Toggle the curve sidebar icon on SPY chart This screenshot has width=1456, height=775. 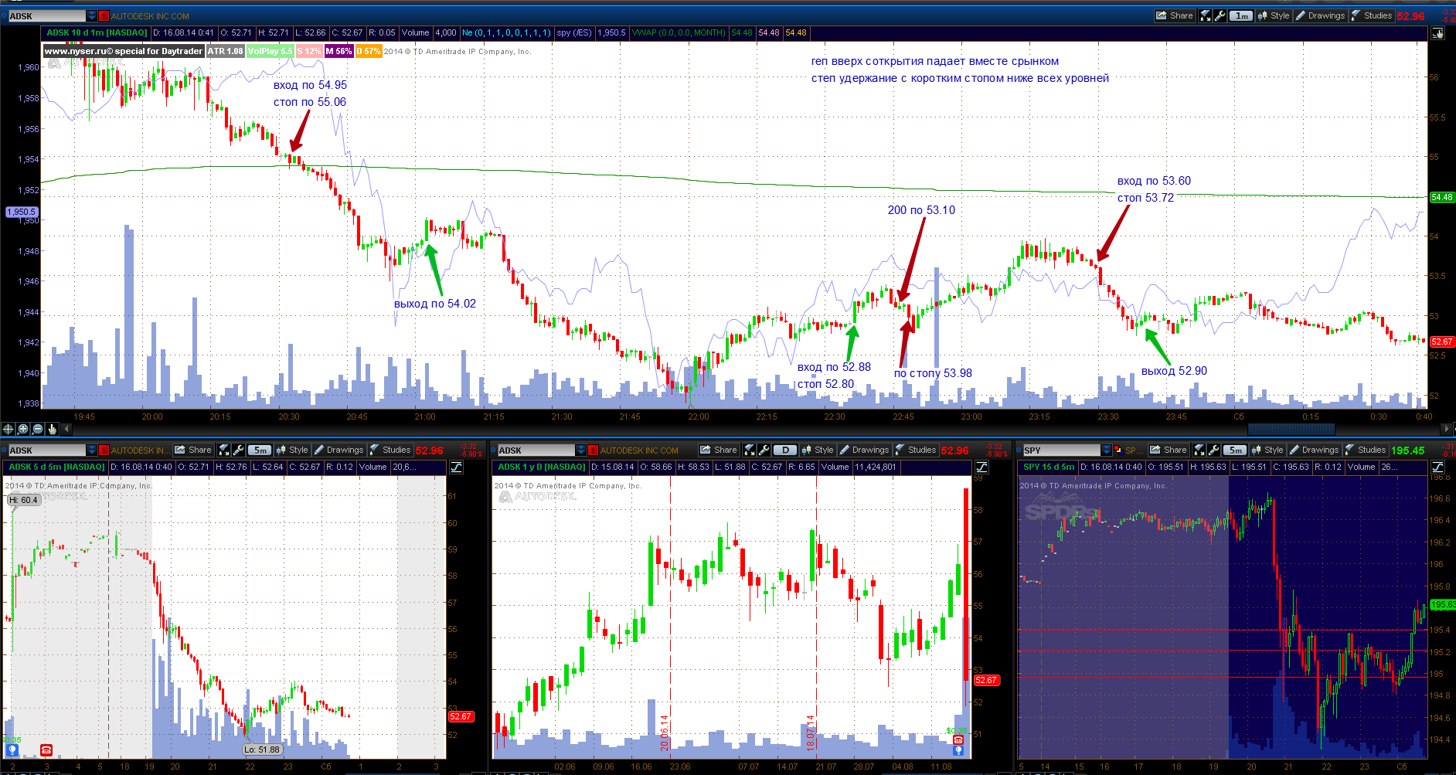(1437, 467)
